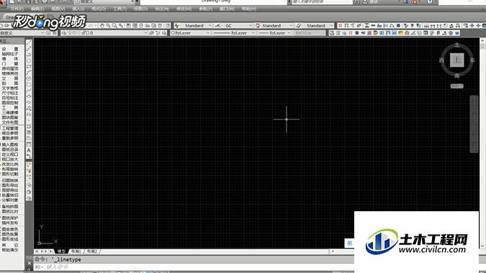Click 图变单色 in side menu
Screen dimensions: 486x273
click(10, 229)
